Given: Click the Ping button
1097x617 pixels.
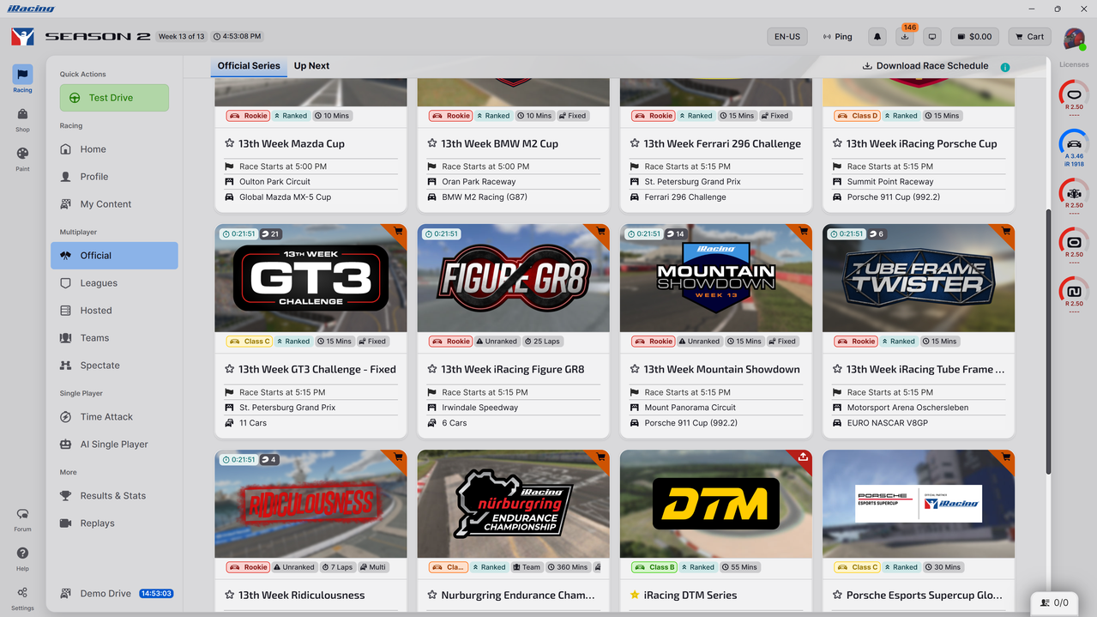Looking at the screenshot, I should coord(837,37).
